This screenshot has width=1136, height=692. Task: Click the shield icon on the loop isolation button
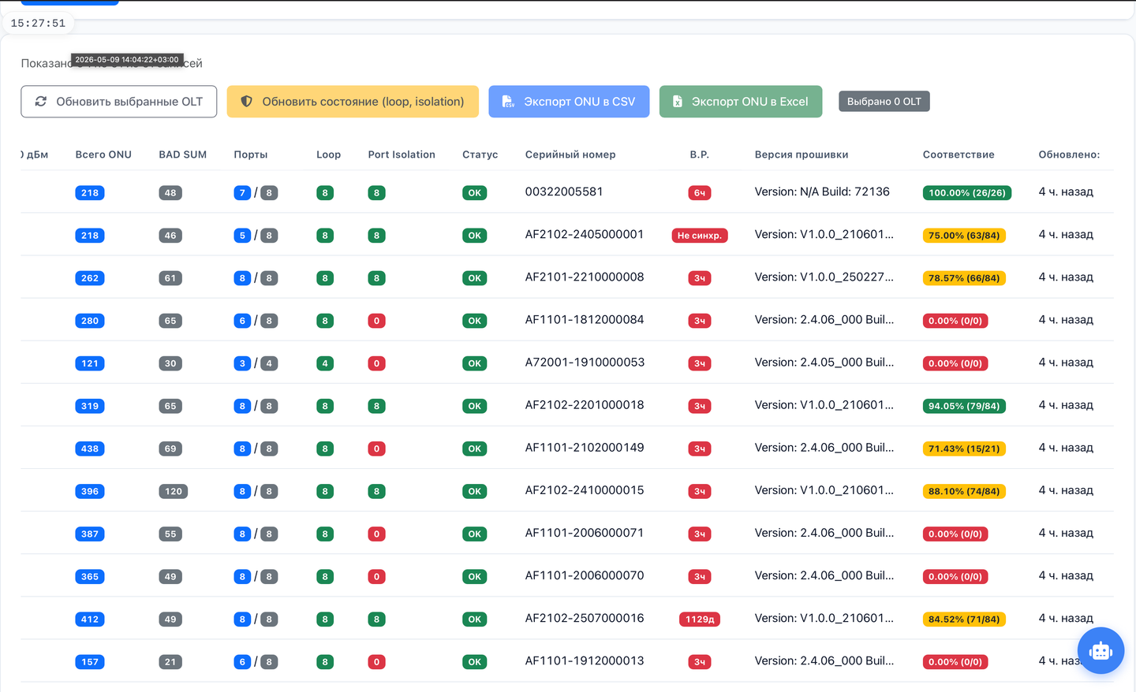coord(246,102)
